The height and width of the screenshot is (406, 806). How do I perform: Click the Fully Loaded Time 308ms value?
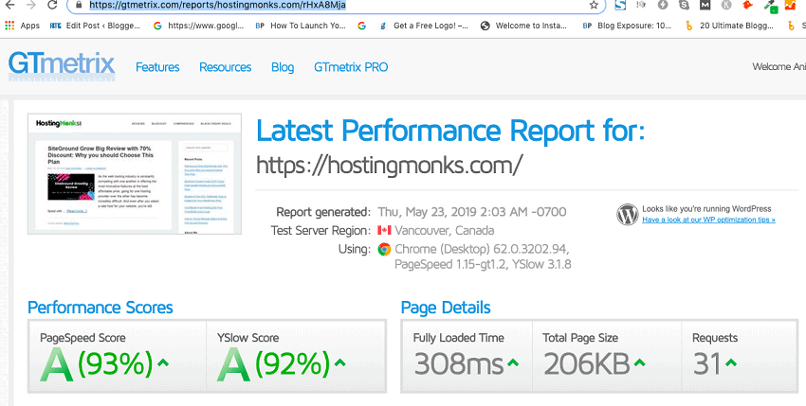459,364
